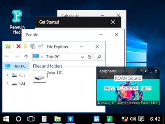The height and width of the screenshot is (124, 165).
Task: Click the File Explorer taskbar icon
Action: point(57,119)
